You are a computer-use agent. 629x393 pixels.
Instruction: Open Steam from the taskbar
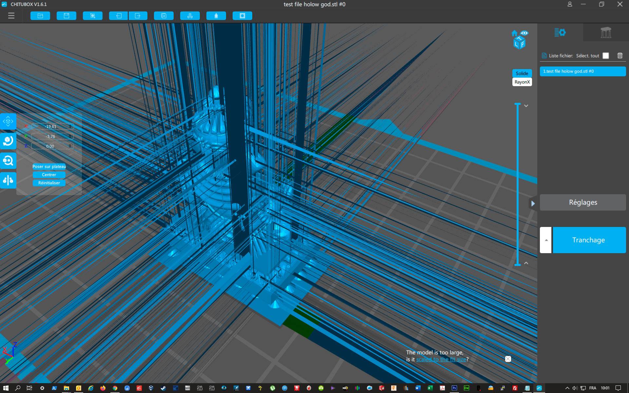[x=163, y=388]
